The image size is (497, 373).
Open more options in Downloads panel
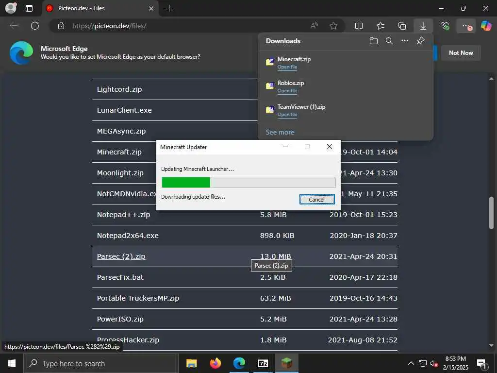pos(405,41)
